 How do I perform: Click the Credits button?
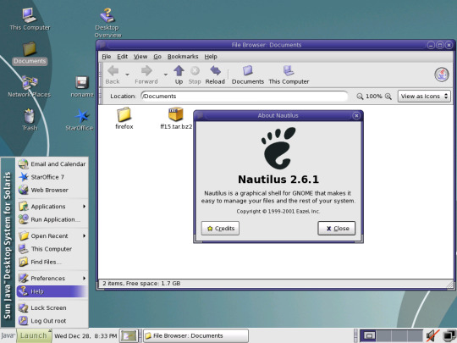point(220,228)
